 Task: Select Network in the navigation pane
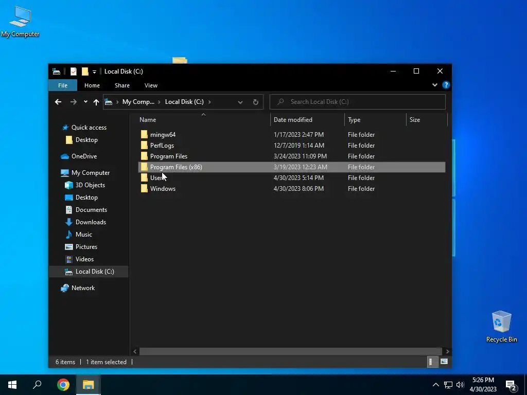coord(83,288)
